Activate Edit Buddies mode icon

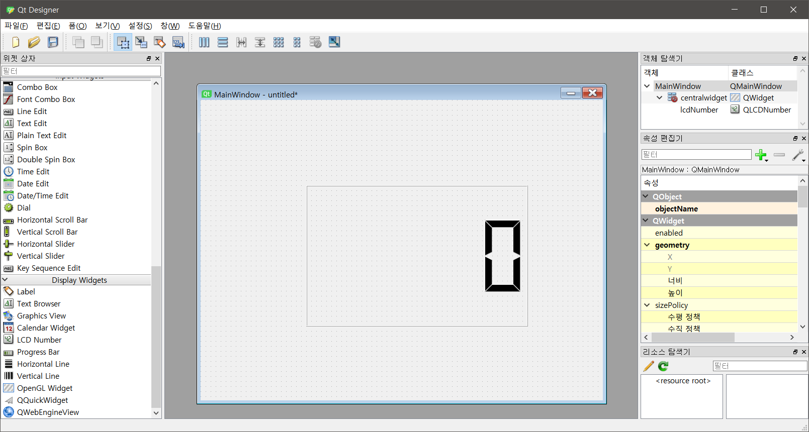tap(160, 42)
